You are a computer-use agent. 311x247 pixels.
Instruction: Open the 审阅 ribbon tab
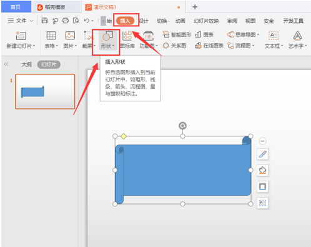pos(232,21)
